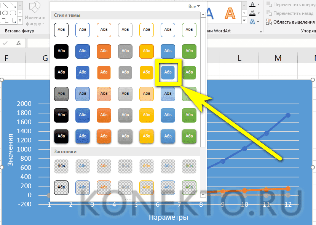316x225 pixels.
Task: Select the transparent blue-text preset in the first presets row
Action: (x=83, y=166)
